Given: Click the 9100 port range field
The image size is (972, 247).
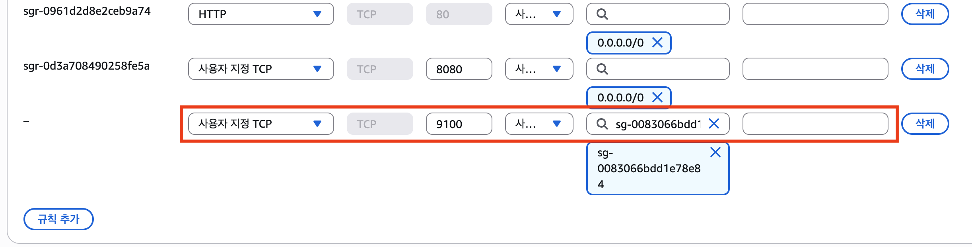Looking at the screenshot, I should pos(459,124).
